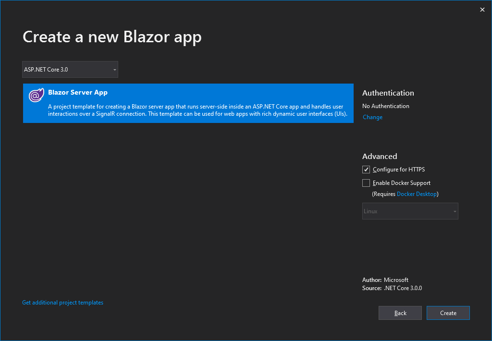Click the Advanced heading
Viewport: 492px width, 341px height.
(x=380, y=156)
